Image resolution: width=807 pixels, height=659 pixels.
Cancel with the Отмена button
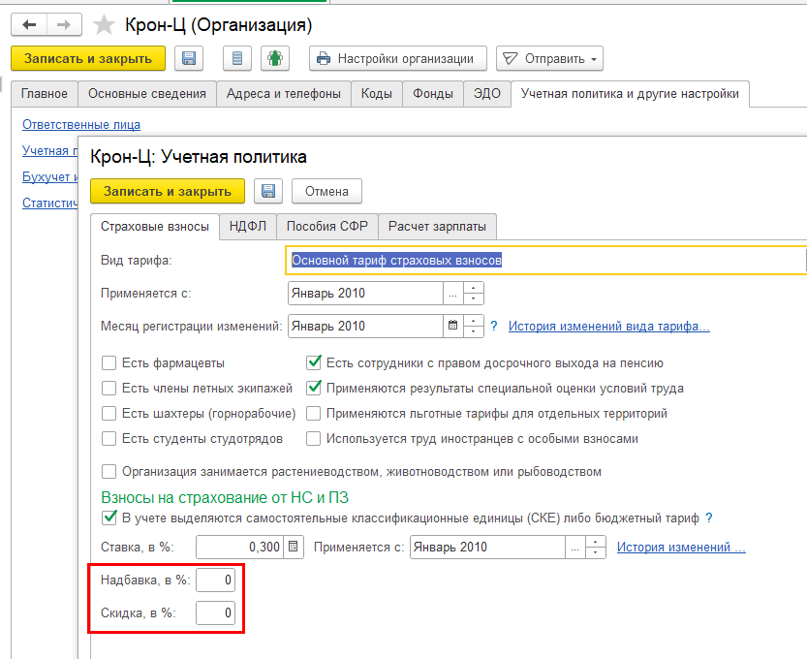[x=326, y=191]
